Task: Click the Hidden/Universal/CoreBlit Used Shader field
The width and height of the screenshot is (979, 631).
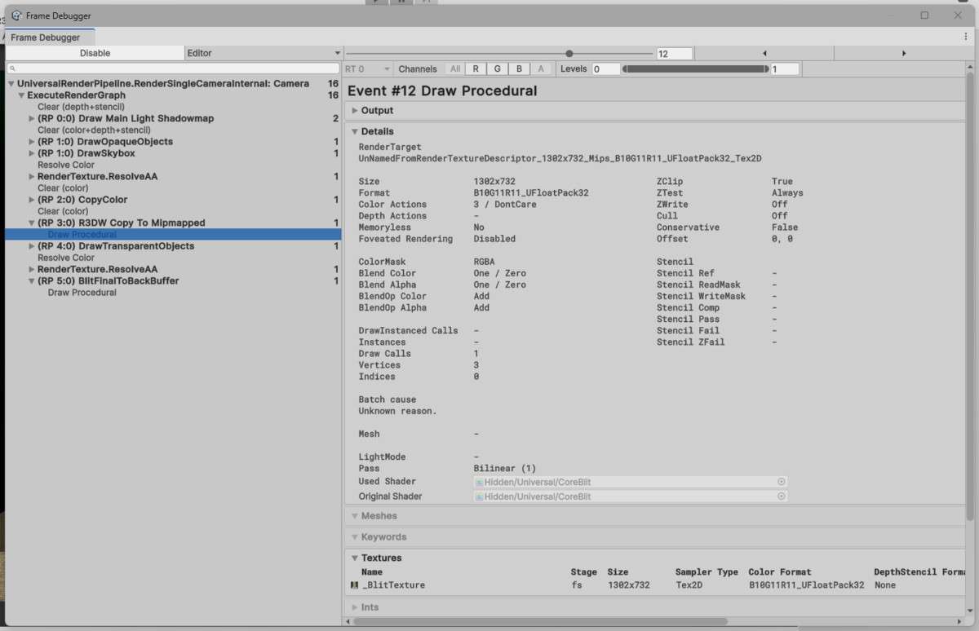Action: (x=630, y=482)
